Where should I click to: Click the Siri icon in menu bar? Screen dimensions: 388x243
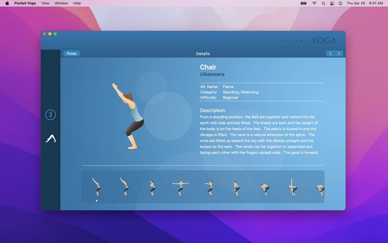click(340, 3)
